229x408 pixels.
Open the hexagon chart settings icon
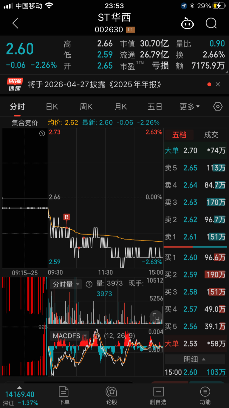coord(218,107)
